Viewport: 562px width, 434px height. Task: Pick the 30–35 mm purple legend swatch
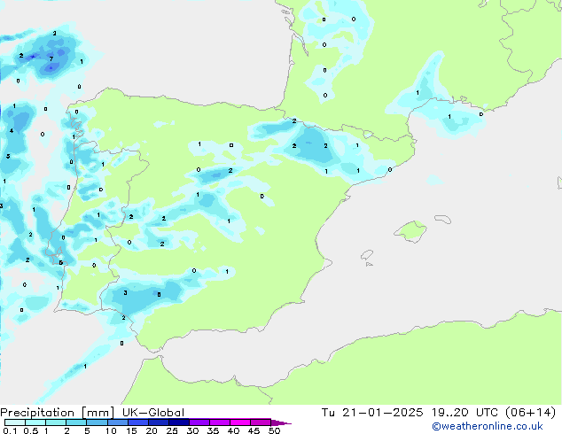click(199, 422)
